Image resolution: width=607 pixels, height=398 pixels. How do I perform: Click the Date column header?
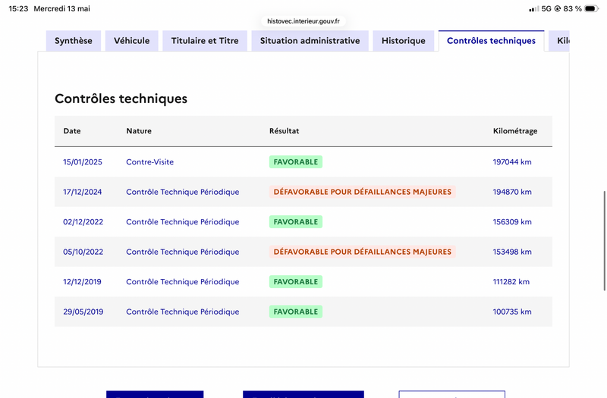coord(72,130)
